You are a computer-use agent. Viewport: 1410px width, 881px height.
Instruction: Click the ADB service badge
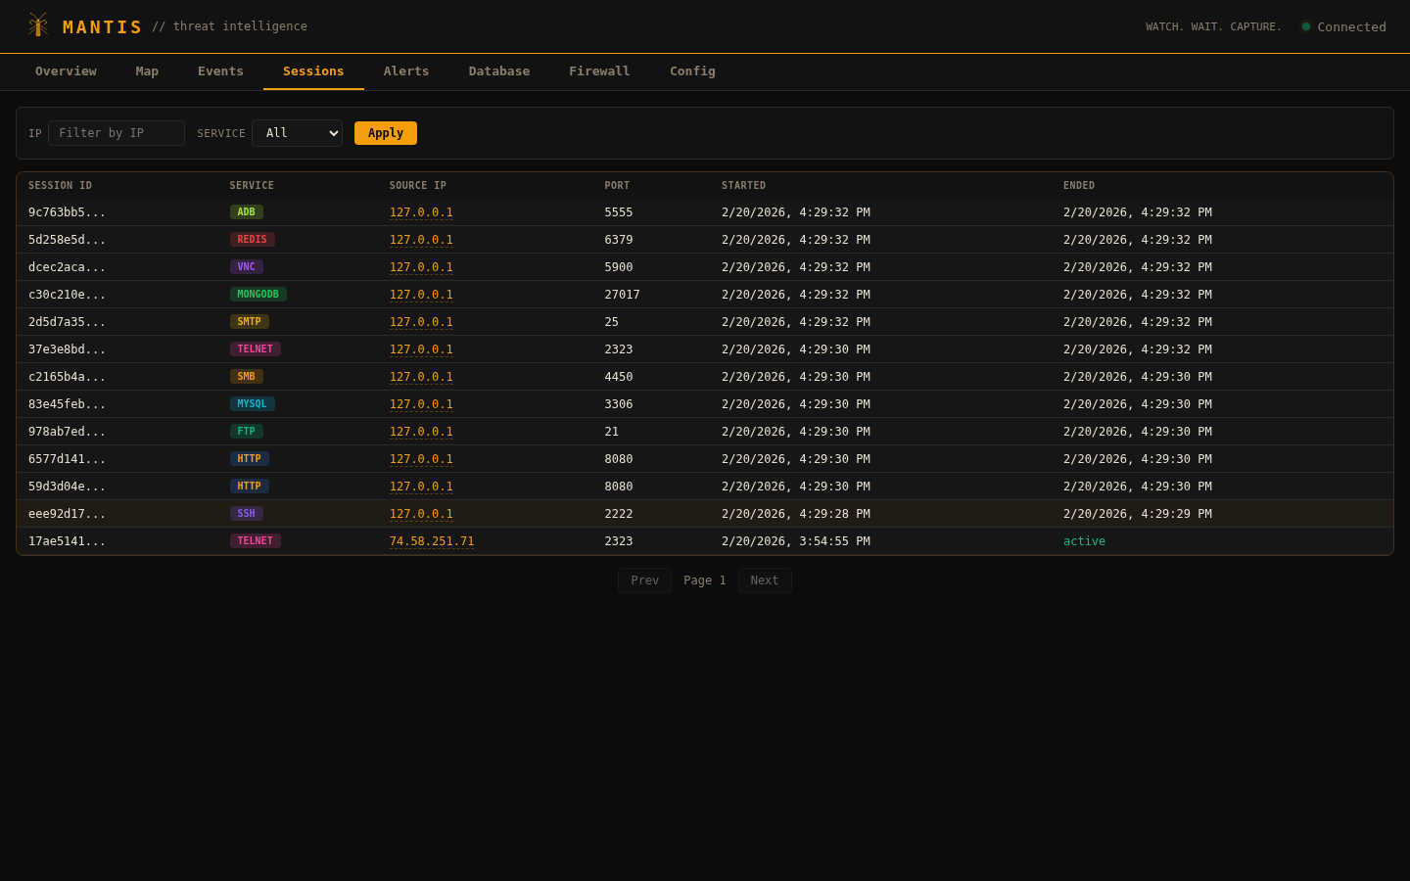pos(246,212)
